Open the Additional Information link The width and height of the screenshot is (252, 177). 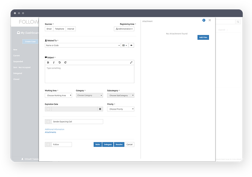[x=55, y=129]
